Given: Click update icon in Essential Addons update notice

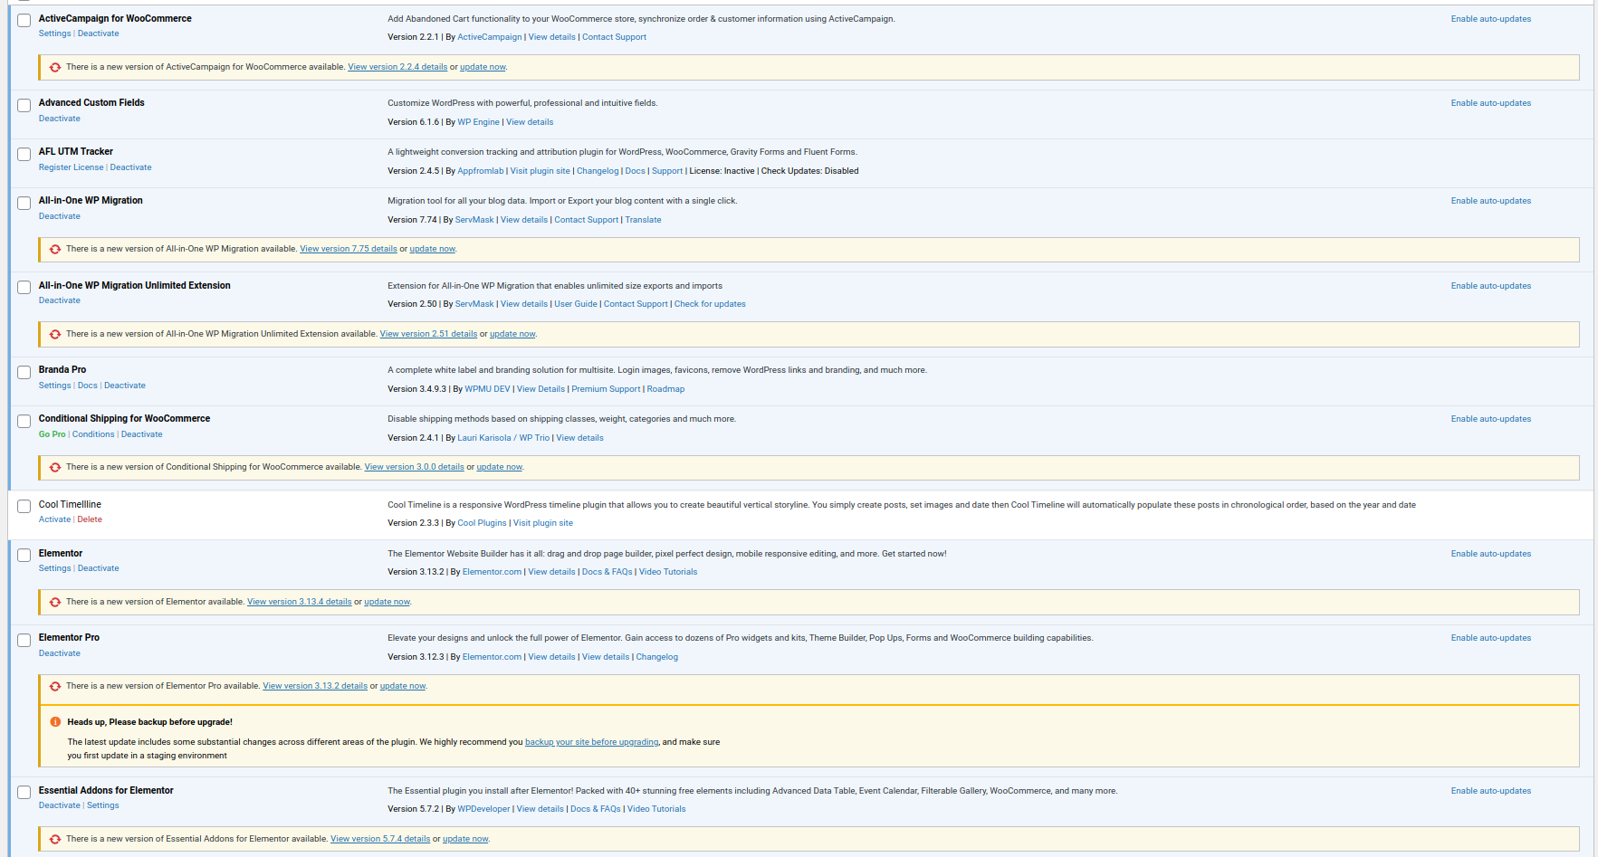Looking at the screenshot, I should (x=55, y=839).
